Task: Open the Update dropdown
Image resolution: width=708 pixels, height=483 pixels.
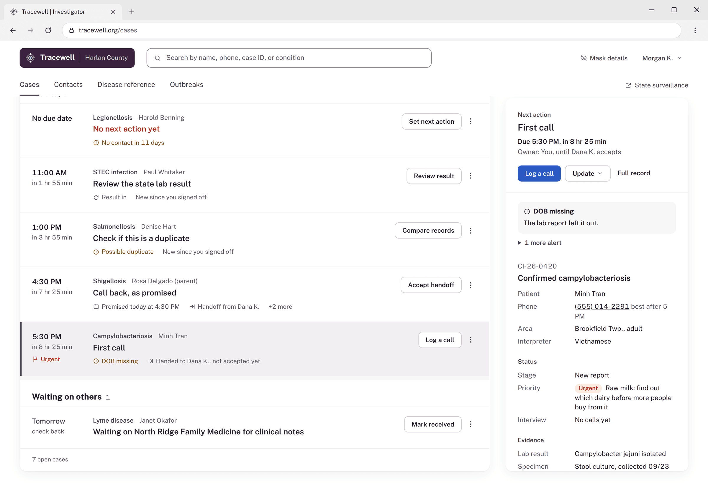Action: 587,173
